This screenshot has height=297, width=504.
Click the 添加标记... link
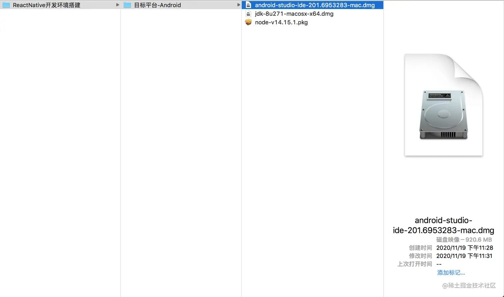pyautogui.click(x=451, y=273)
